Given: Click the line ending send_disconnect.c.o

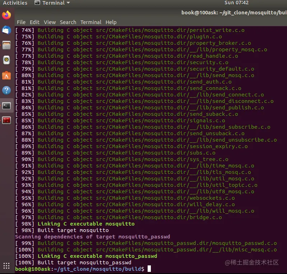Looking at the screenshot, I should (144, 101).
